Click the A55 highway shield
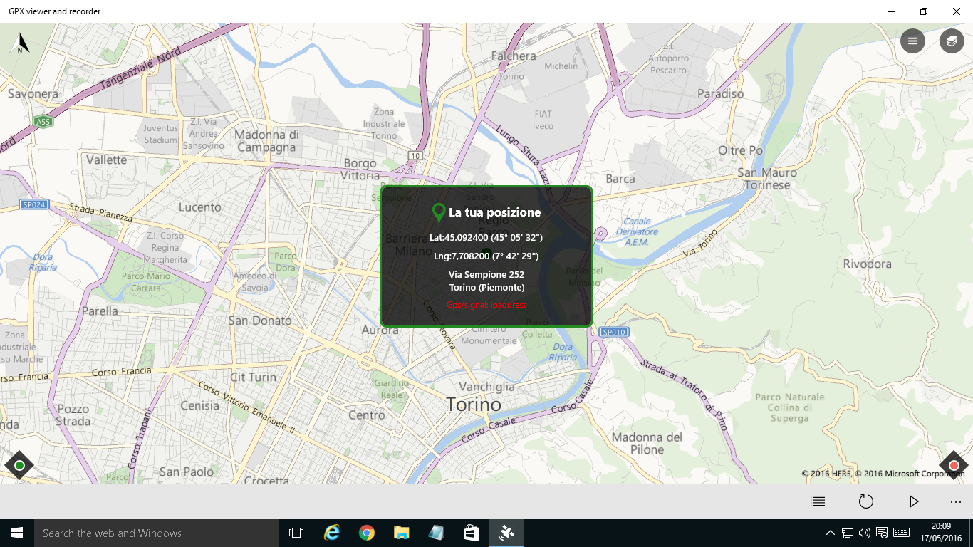This screenshot has width=973, height=547. [x=43, y=122]
